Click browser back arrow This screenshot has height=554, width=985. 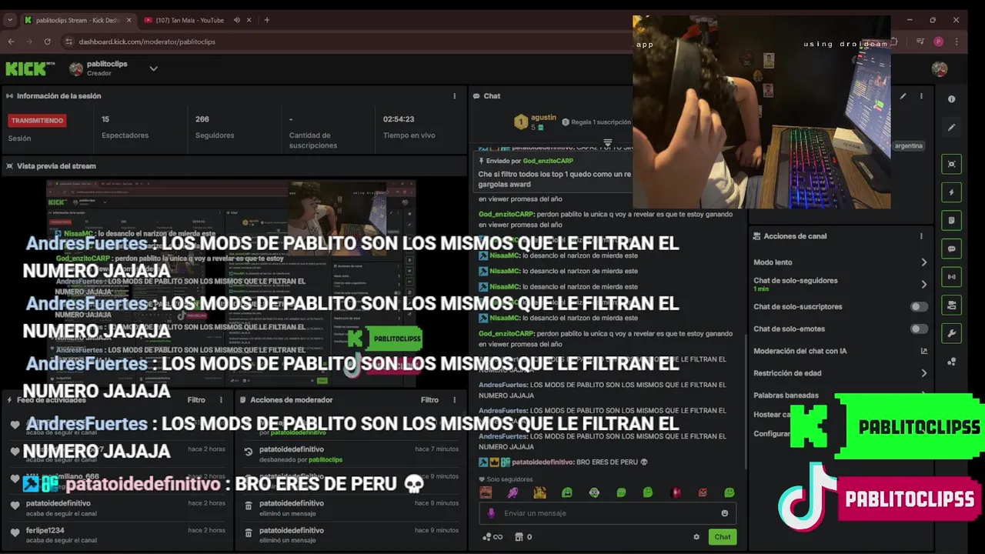pyautogui.click(x=11, y=42)
